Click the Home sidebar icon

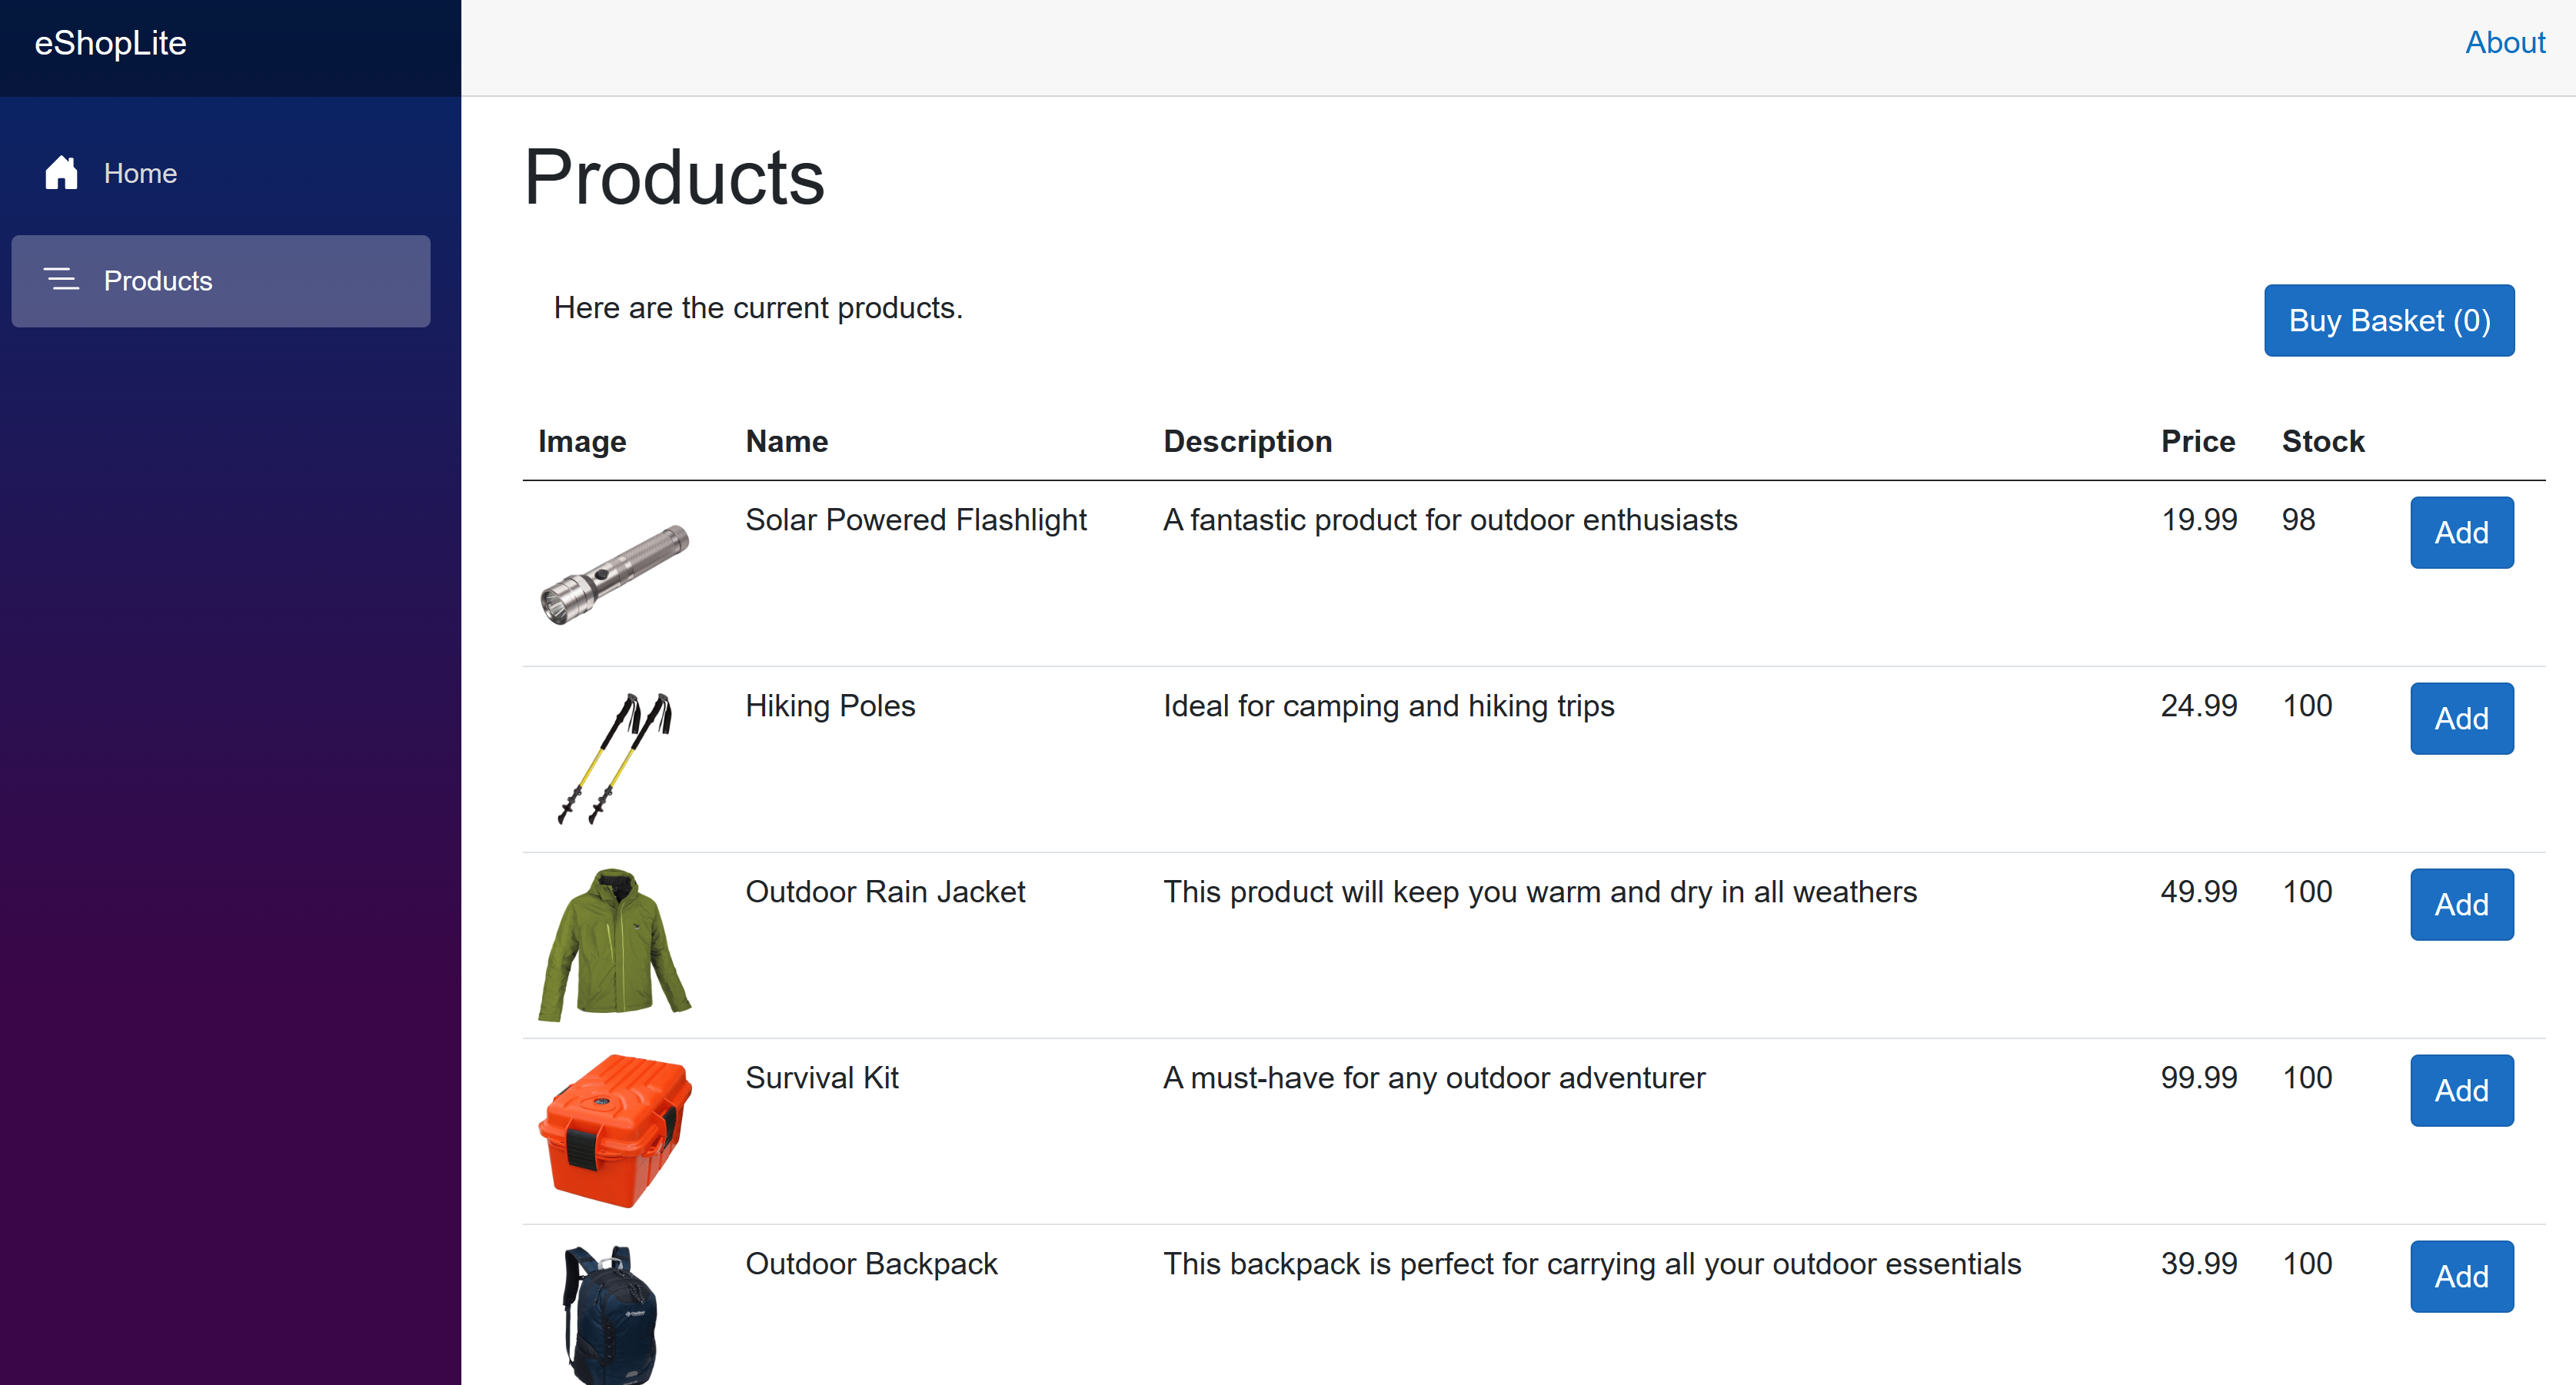62,172
